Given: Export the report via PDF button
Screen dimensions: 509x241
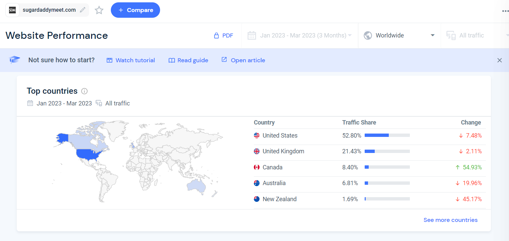Looking at the screenshot, I should point(224,35).
